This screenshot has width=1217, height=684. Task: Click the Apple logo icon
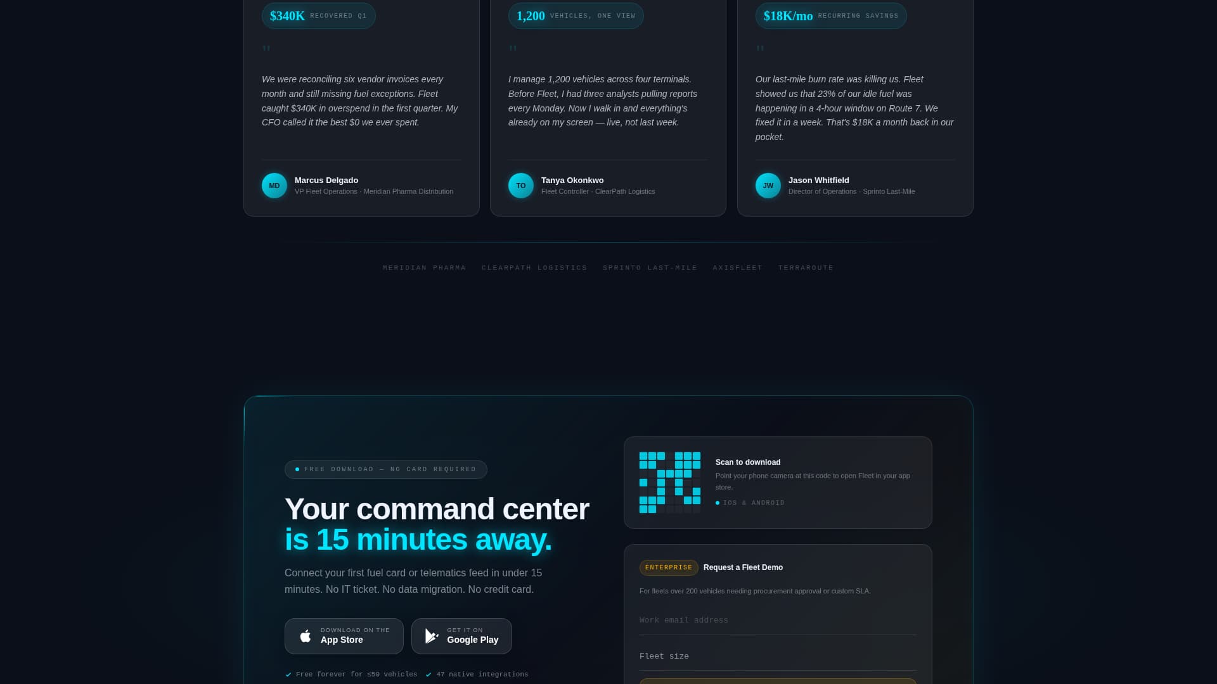point(306,636)
